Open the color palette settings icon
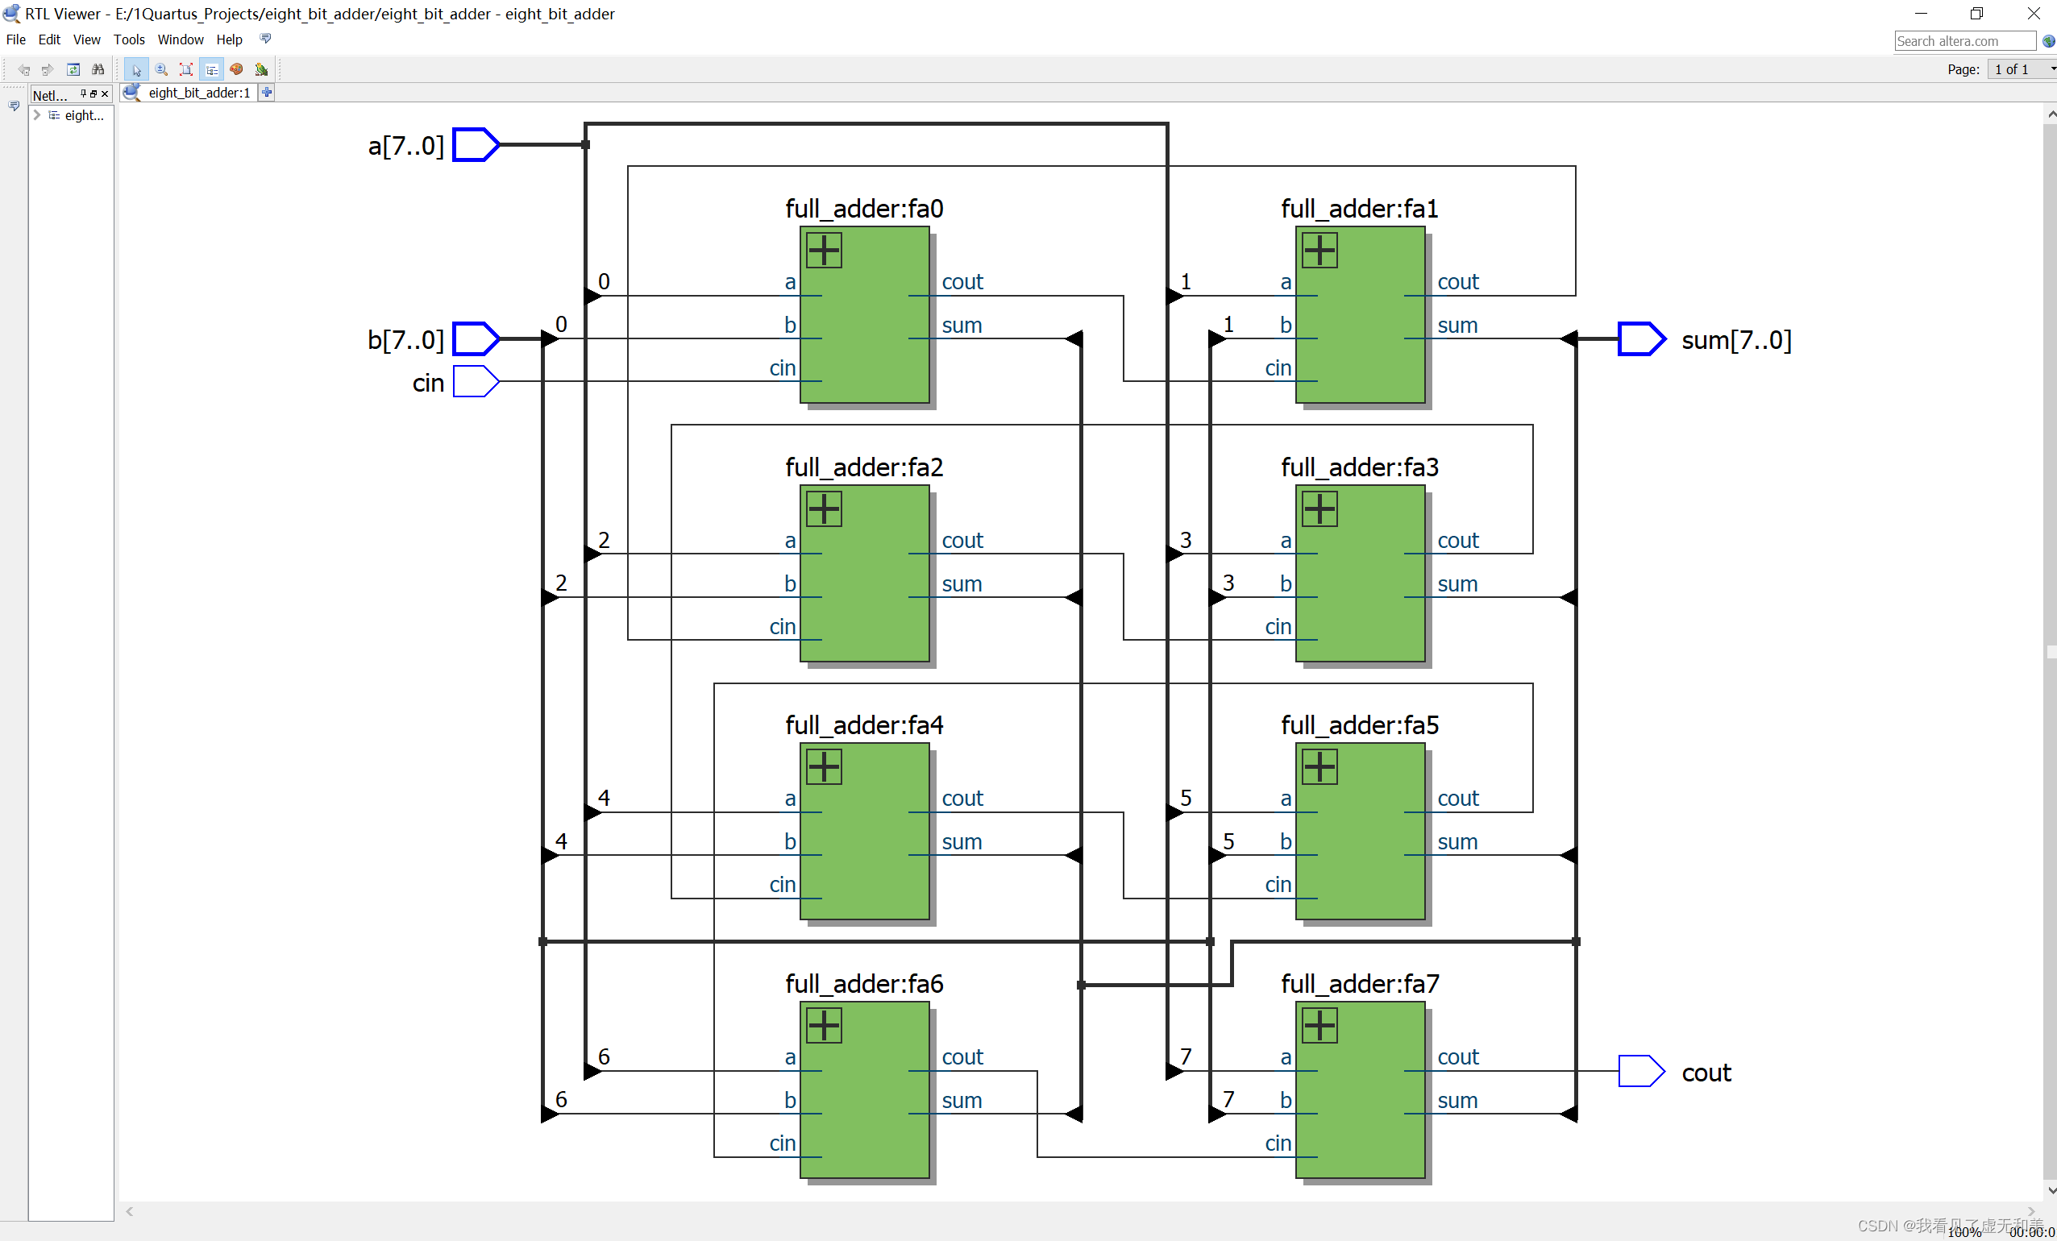Image resolution: width=2057 pixels, height=1241 pixels. point(236,70)
